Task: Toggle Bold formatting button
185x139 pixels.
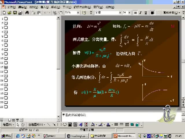Action: (x=135, y=13)
